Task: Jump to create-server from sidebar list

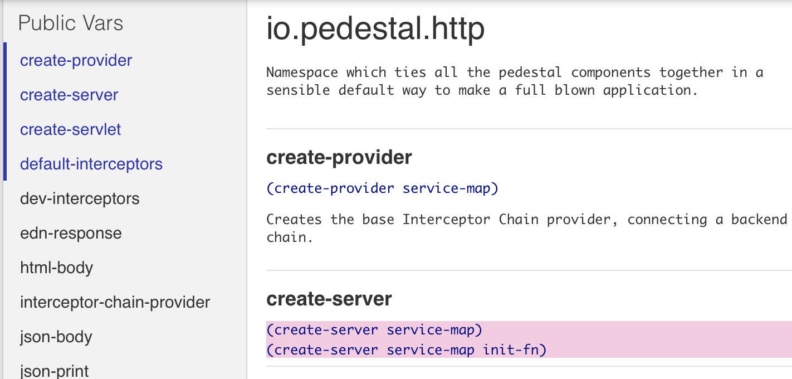Action: 69,95
